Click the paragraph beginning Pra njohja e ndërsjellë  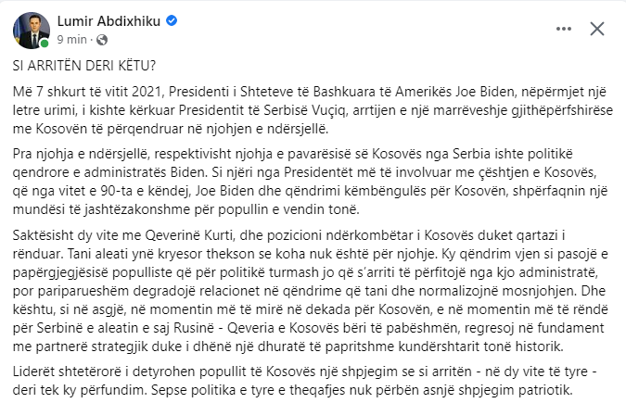[x=310, y=182]
